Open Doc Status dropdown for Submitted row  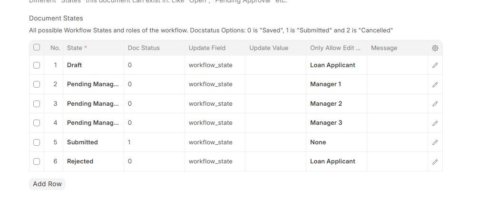[154, 142]
